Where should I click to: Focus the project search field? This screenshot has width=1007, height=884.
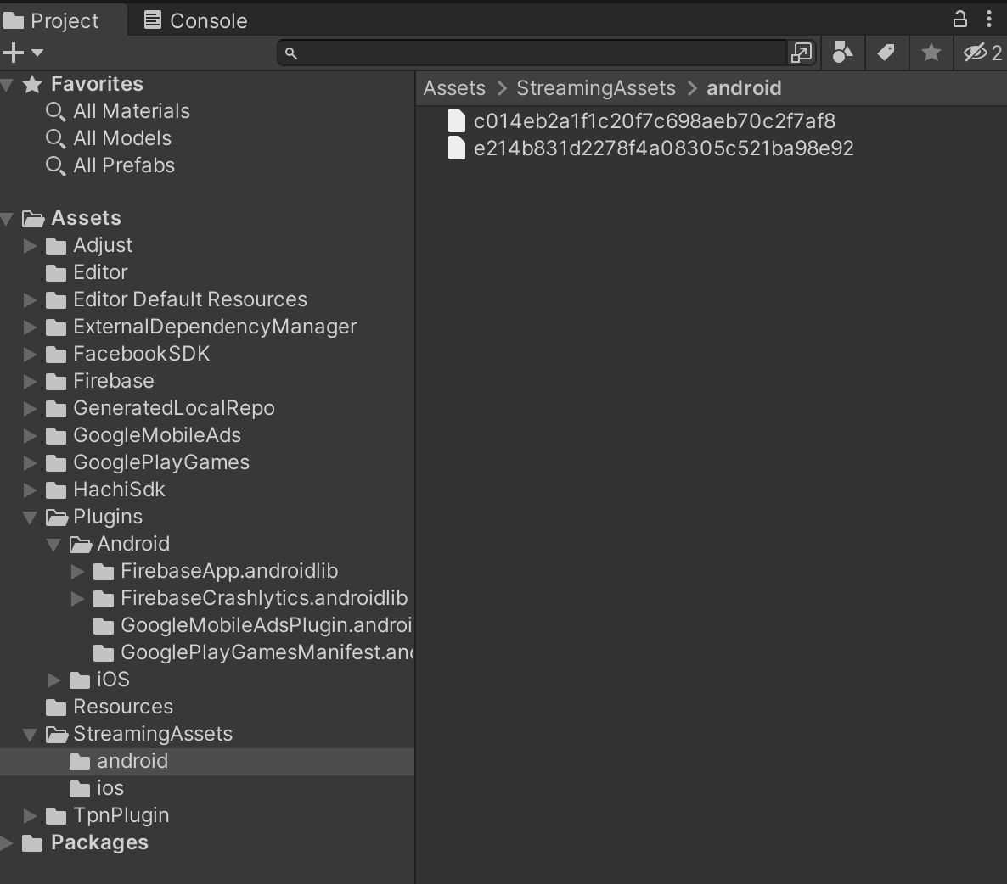(x=532, y=53)
